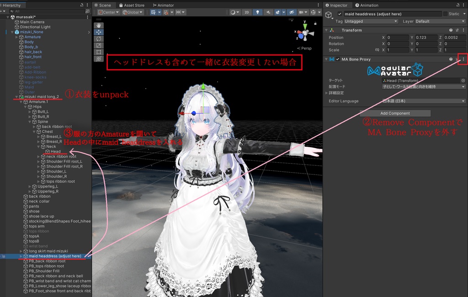Open the Transform component kebab menu

click(463, 30)
